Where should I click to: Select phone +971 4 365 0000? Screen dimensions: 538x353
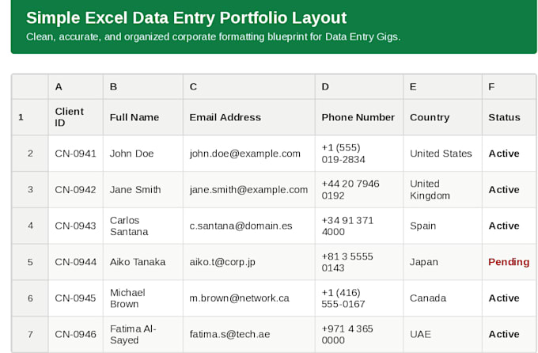[x=359, y=334]
